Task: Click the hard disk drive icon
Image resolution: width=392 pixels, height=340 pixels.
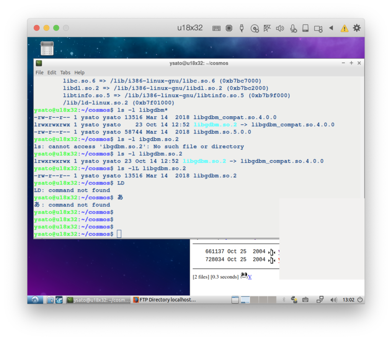Action: (305, 28)
